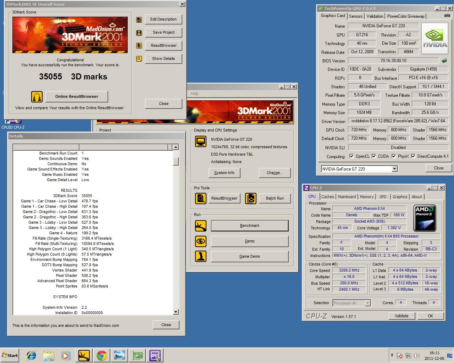Click the scroll-down arrow in Details list
Screen dimensions: 454x363
pos(176,312)
